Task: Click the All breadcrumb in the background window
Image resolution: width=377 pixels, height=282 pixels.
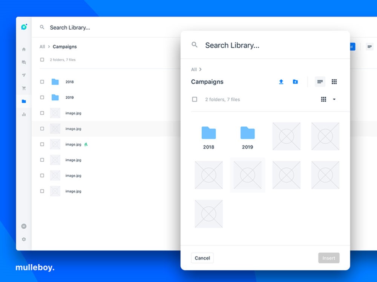Action: [42, 47]
